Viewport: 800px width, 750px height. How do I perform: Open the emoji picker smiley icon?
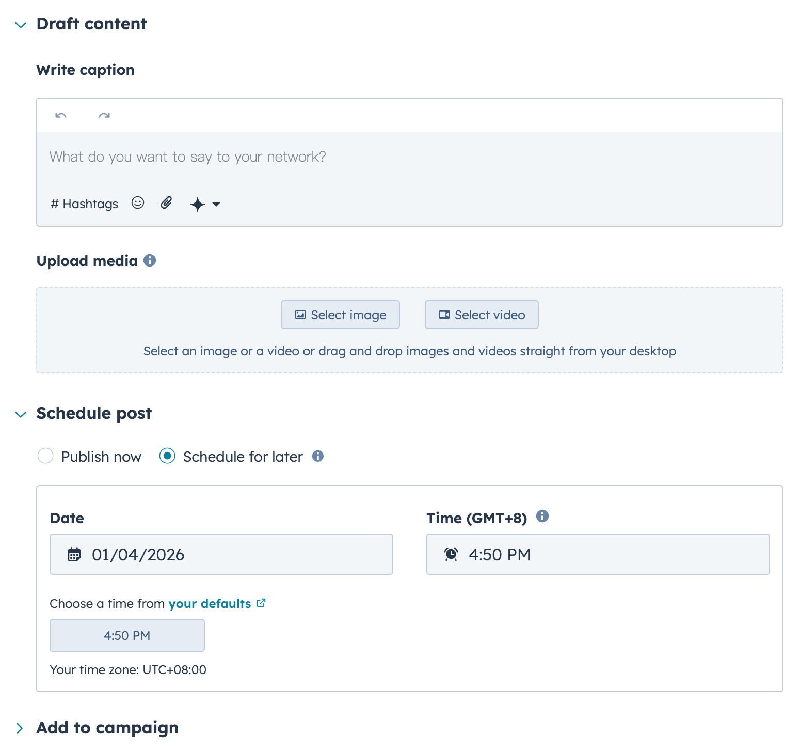(x=138, y=203)
